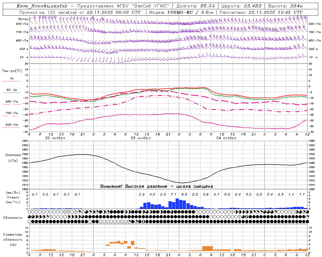The width and height of the screenshot is (322, 257).
Task: Click "Рассчитано: 22.11.2025 10:45 UTC" timestamp
Action: (261, 12)
